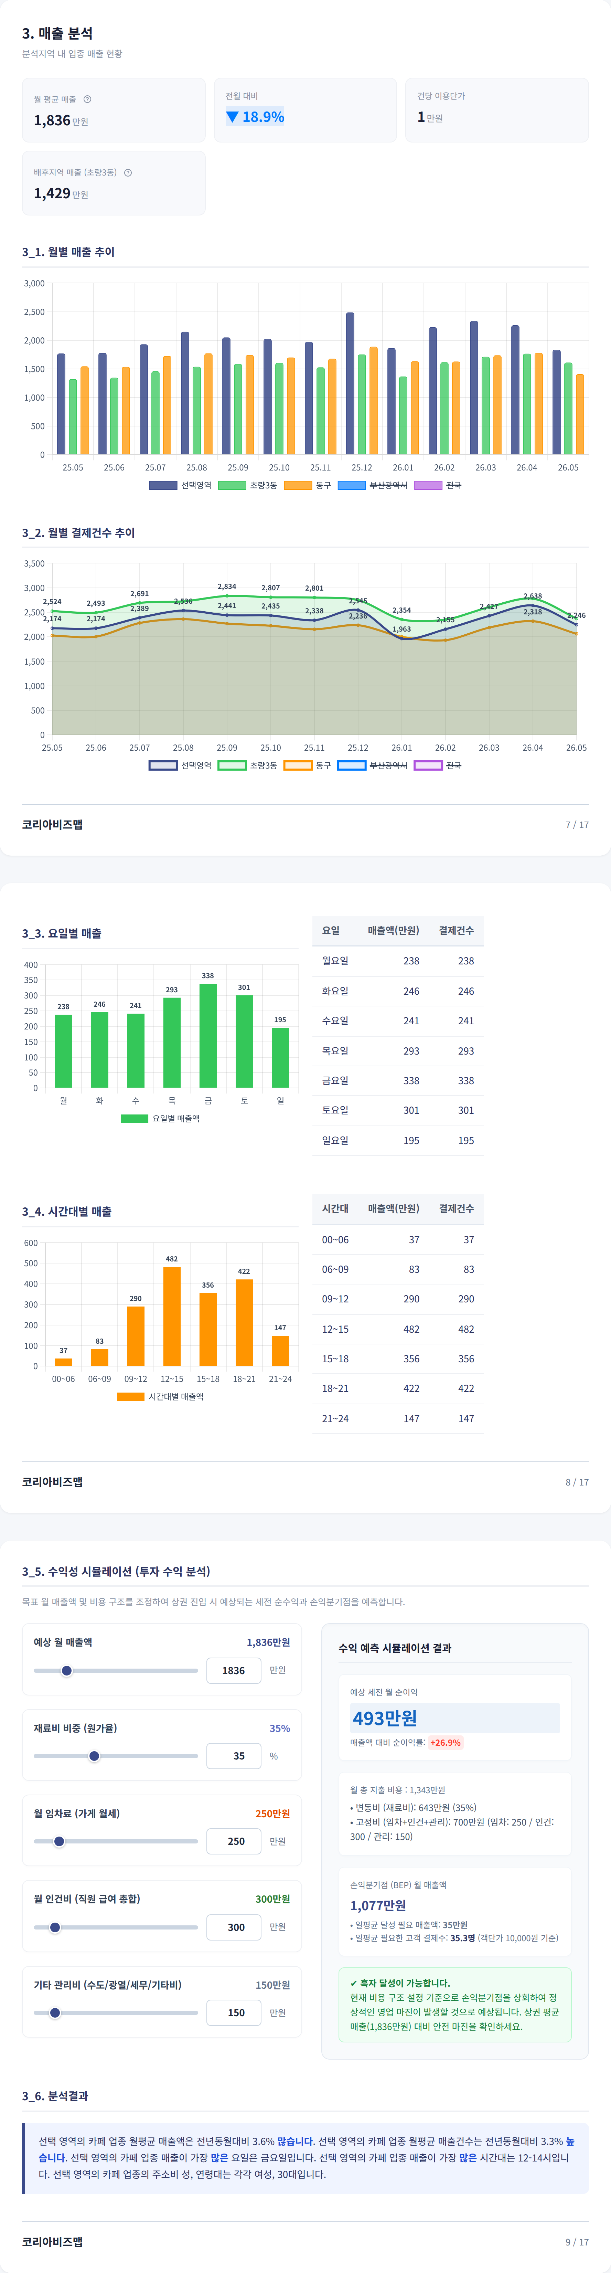Select the 12~15 row label in the 시간대 table
611x2273 pixels.
[335, 1329]
